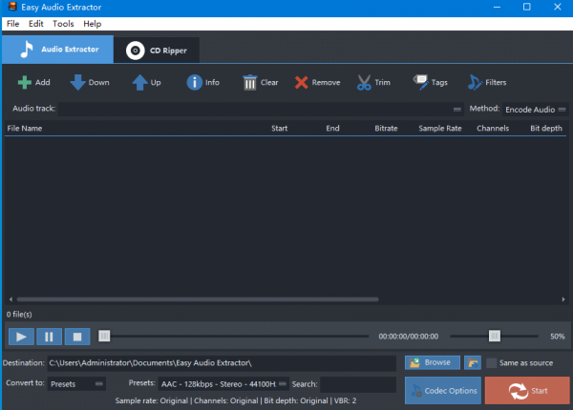
Task: Click the Stop playback button
Action: click(77, 337)
